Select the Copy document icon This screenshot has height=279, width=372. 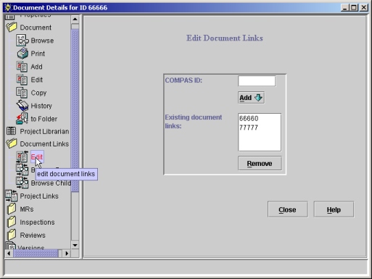[x=22, y=93]
